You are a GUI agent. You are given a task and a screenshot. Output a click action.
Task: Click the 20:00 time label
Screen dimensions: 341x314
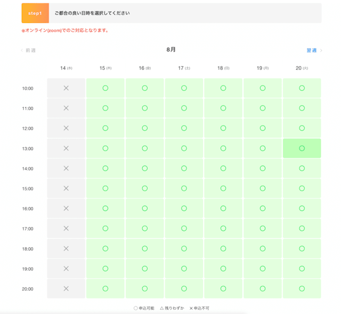pyautogui.click(x=28, y=289)
